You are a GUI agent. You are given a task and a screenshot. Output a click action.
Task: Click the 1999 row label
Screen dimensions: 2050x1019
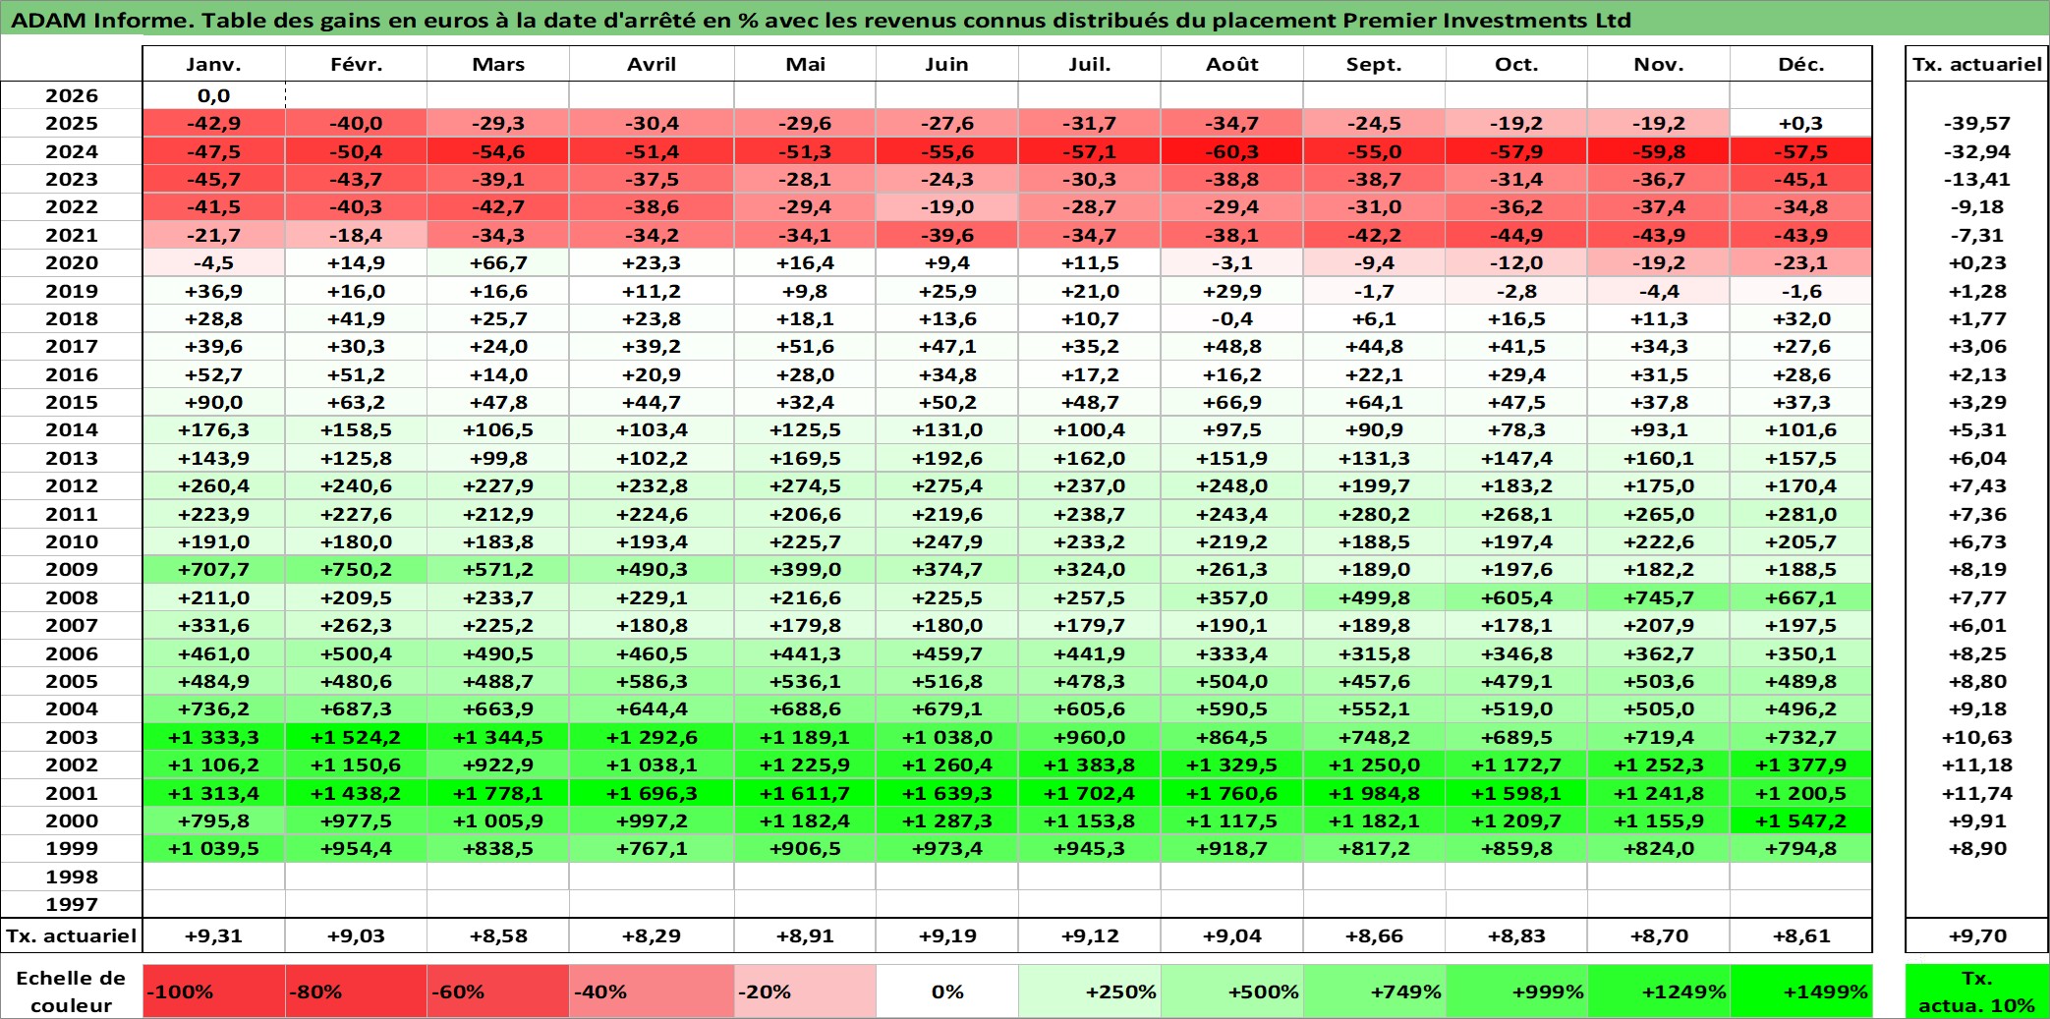point(72,848)
